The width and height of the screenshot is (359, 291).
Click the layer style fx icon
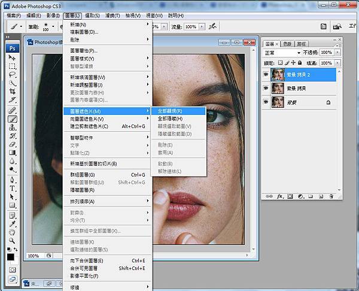point(280,196)
